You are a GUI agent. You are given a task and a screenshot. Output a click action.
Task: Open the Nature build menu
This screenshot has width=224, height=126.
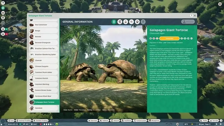pyautogui.click(x=115, y=121)
